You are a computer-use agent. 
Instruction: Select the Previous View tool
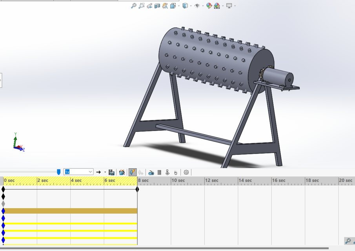[x=150, y=6]
